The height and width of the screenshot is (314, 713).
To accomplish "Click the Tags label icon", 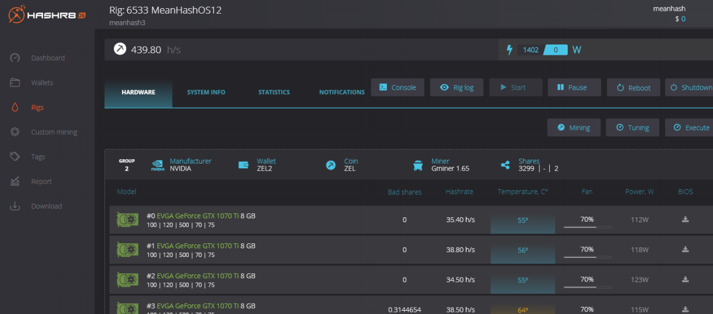I will pyautogui.click(x=15, y=157).
